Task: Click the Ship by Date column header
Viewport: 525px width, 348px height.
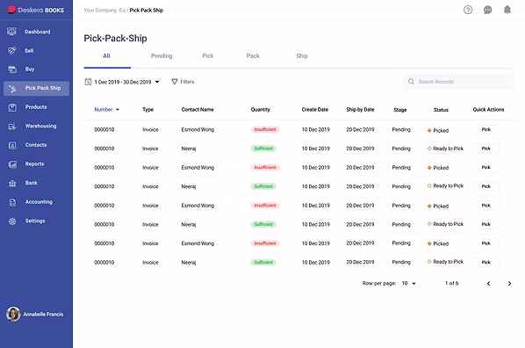Action: tap(360, 110)
